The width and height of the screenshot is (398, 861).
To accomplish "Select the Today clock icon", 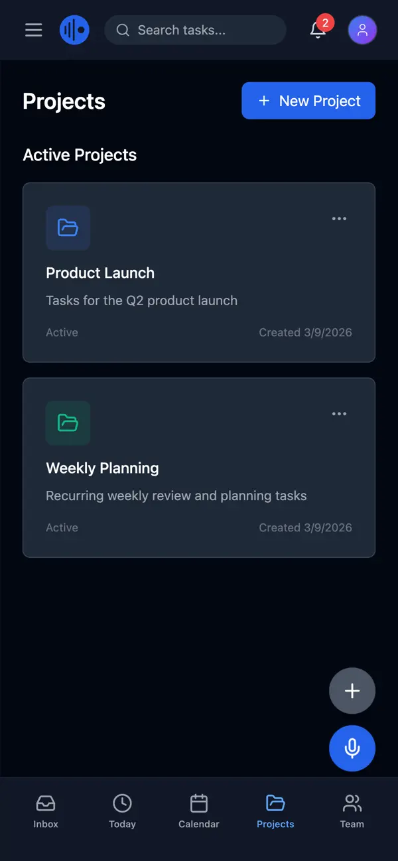I will pos(122,803).
